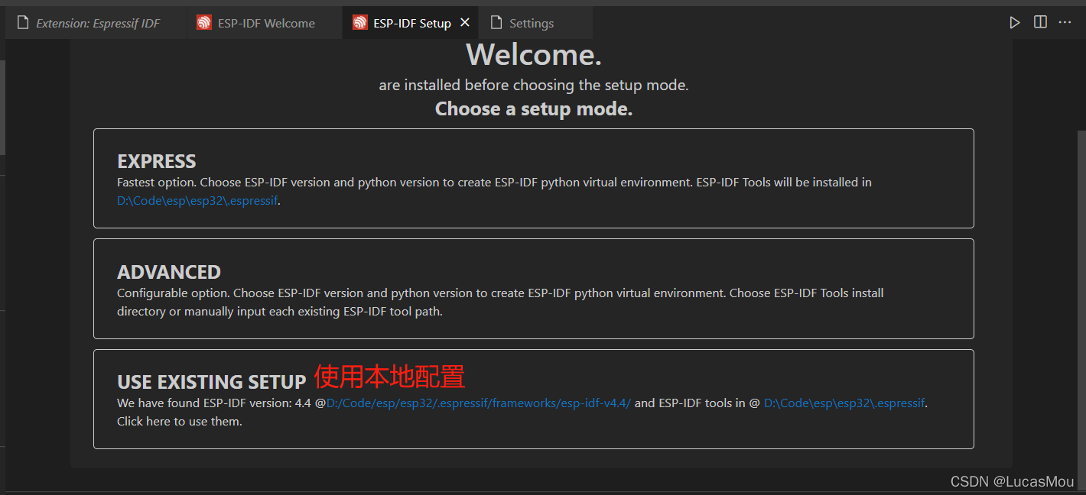Select the ESP-IDF Setup tab

tap(411, 23)
